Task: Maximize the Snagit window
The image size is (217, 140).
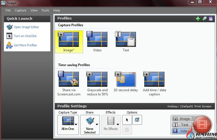Action: pos(200,2)
